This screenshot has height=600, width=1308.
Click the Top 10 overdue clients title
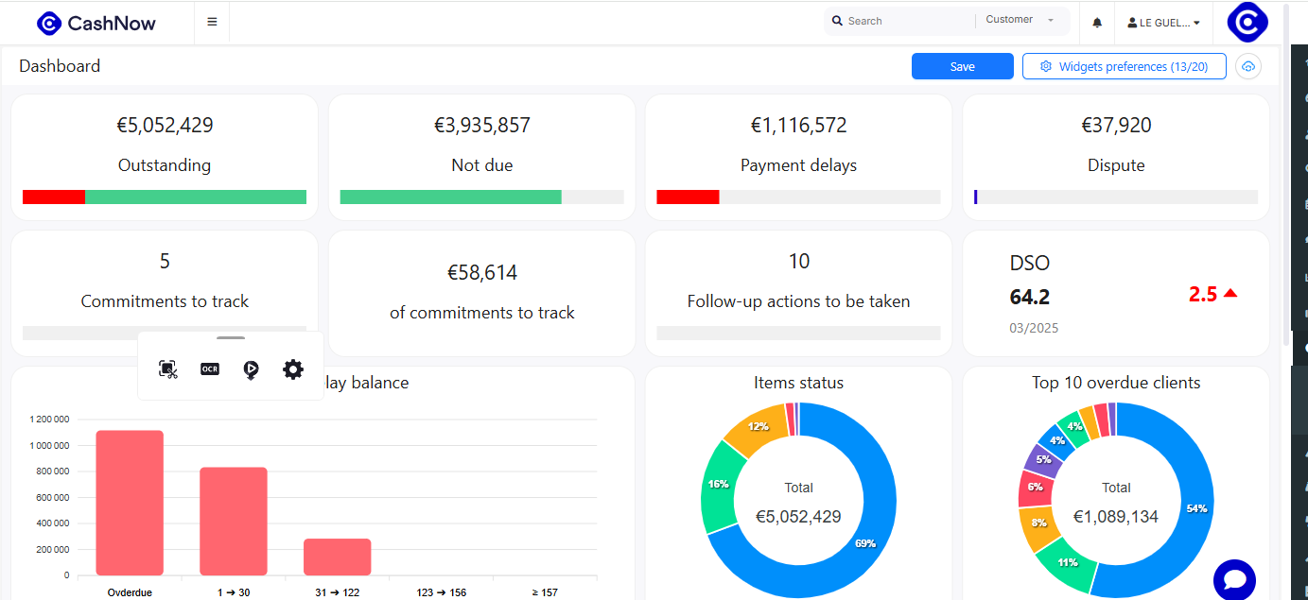click(x=1116, y=383)
